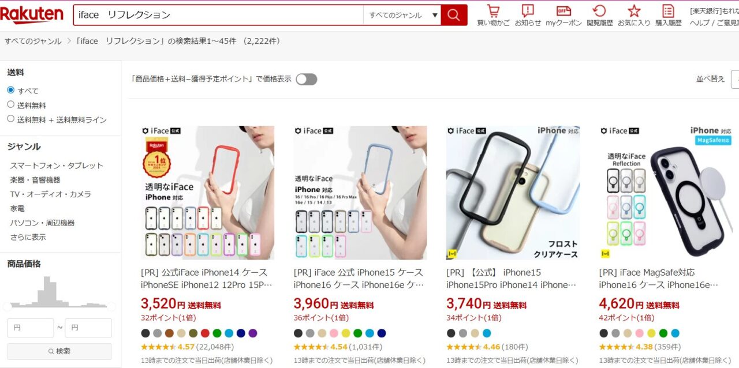Click the red search magnifier button
The width and height of the screenshot is (739, 368).
tap(454, 15)
